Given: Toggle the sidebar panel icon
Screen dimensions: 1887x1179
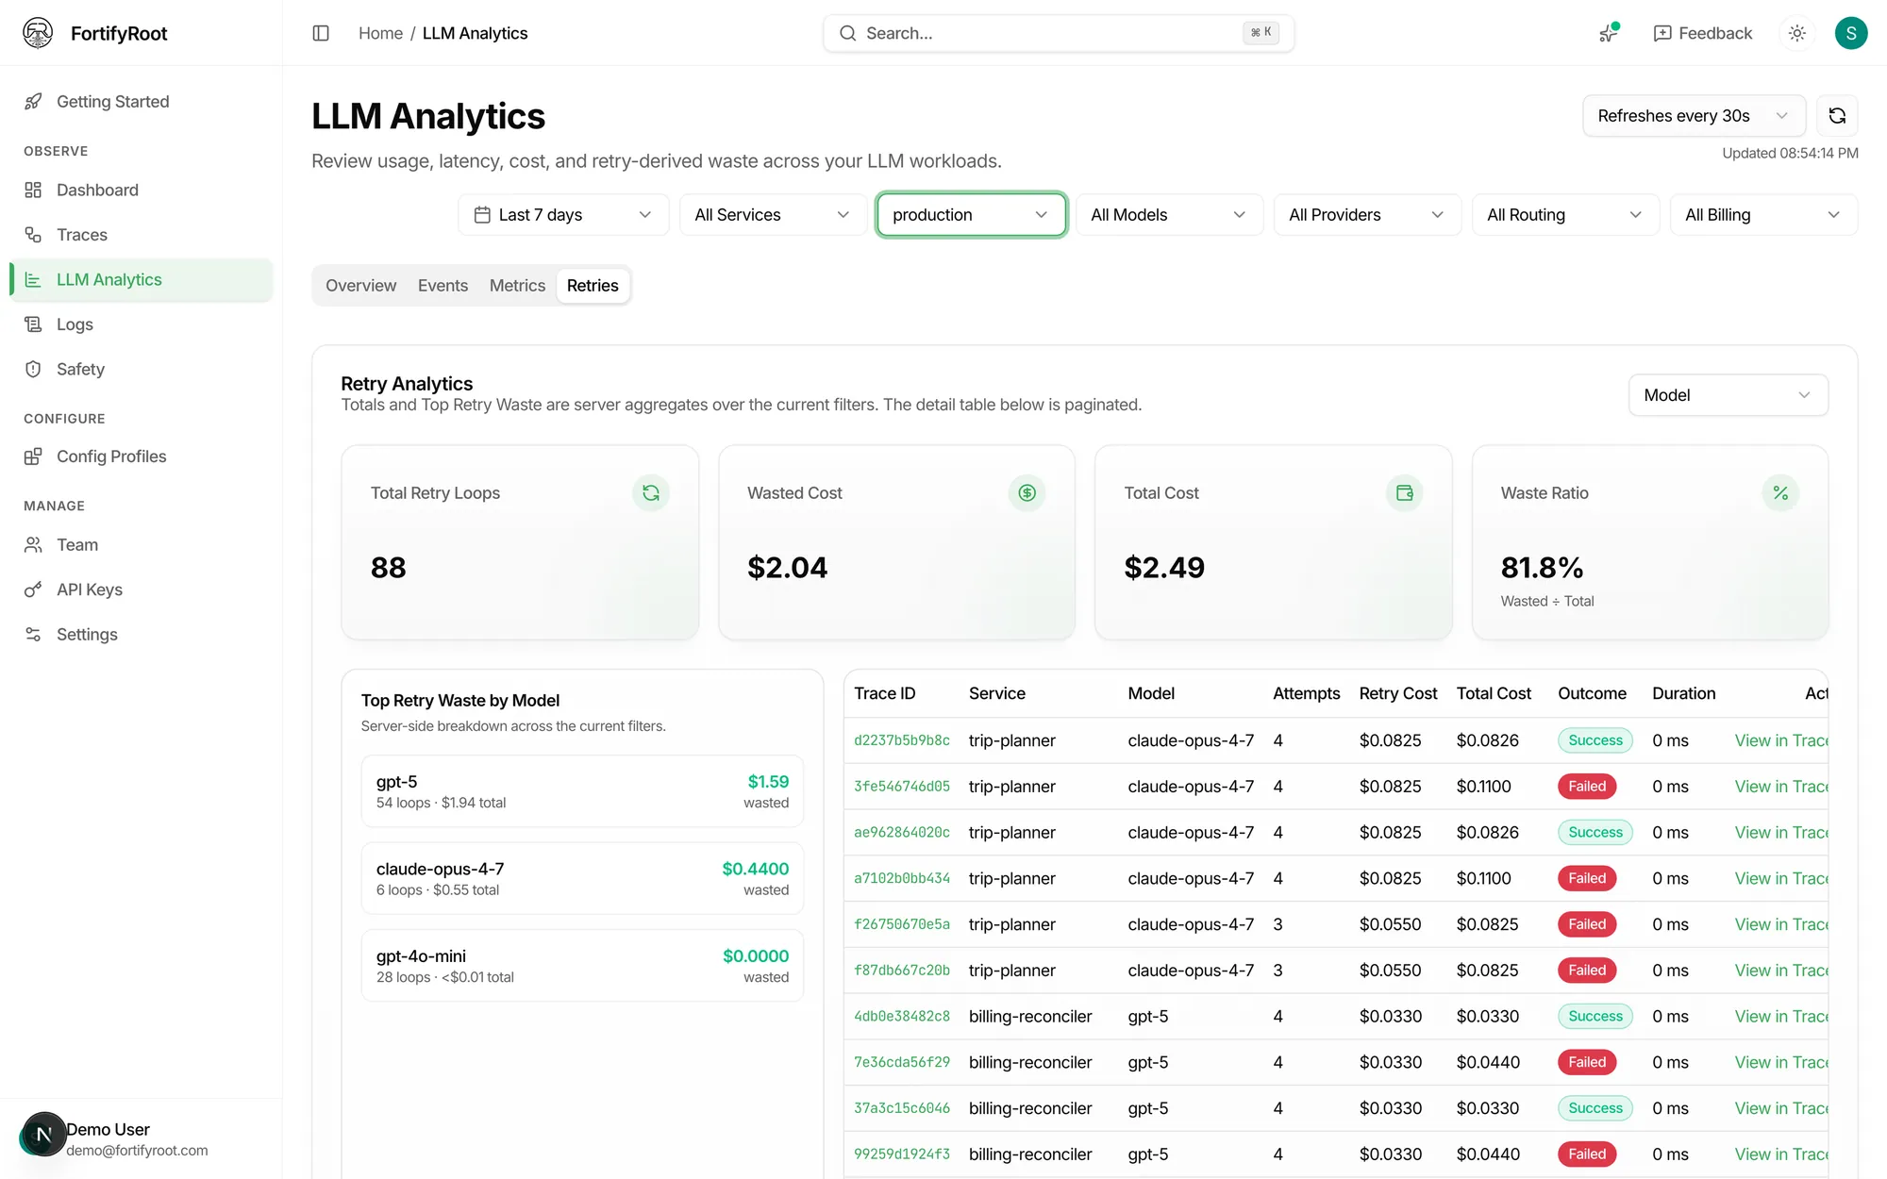Looking at the screenshot, I should coord(321,33).
